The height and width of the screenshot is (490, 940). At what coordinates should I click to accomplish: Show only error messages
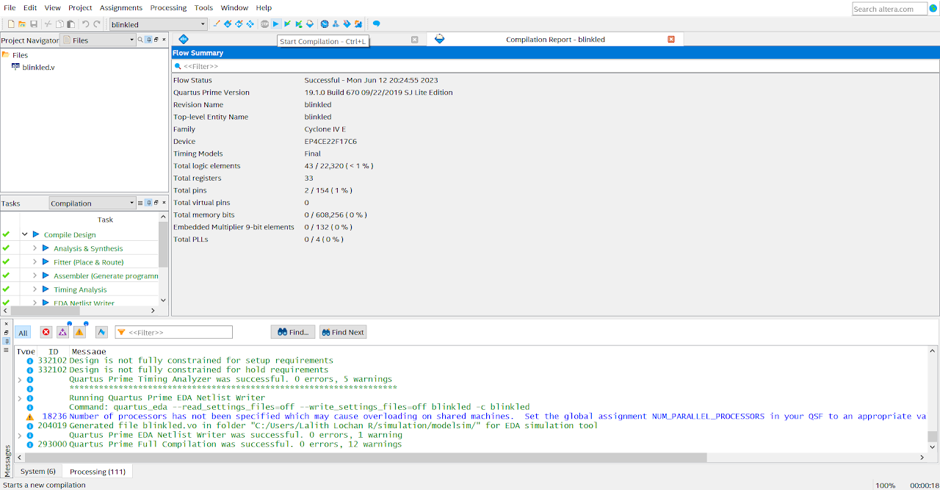[46, 333]
